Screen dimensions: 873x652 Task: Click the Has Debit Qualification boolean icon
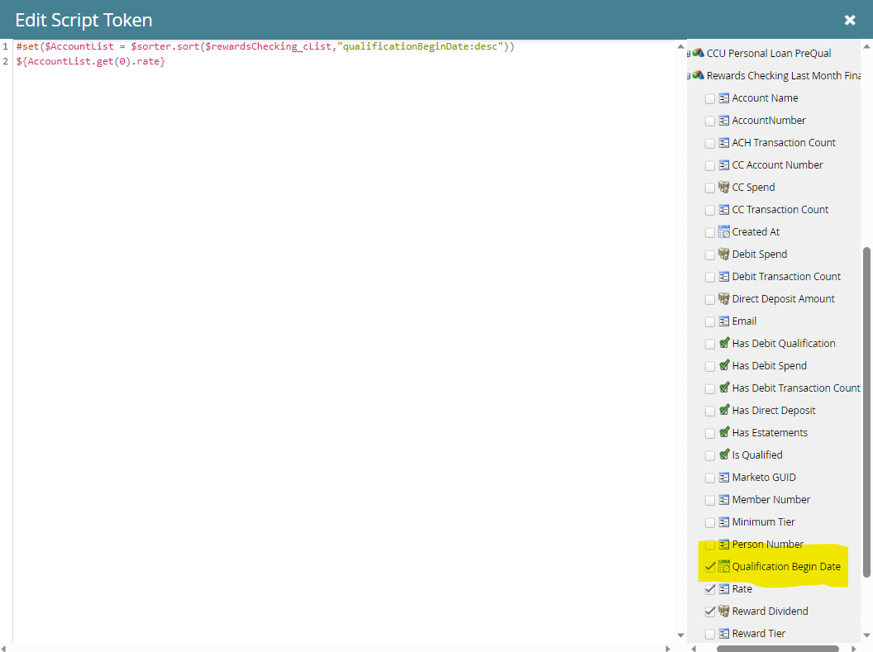[724, 344]
